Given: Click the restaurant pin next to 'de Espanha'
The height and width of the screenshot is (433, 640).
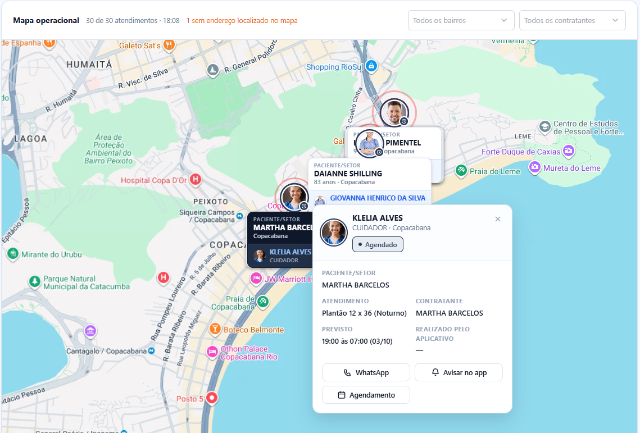Looking at the screenshot, I should point(49,43).
